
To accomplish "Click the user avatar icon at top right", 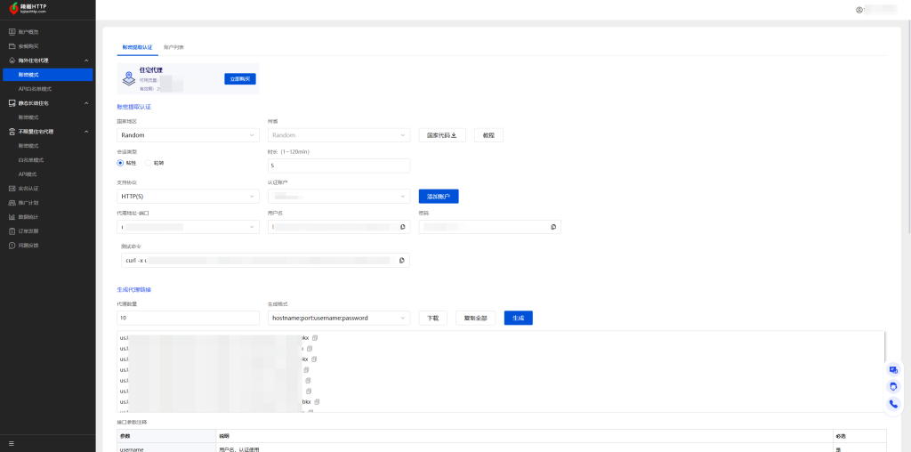I will [859, 10].
